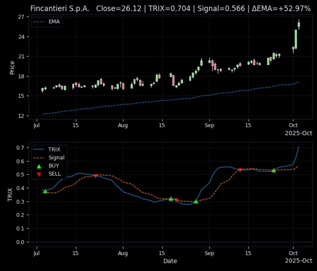Viewport: 317px width, 271px height.
Task: Click the 2025-Oct label below the TRIX chart
Action: tap(299, 261)
